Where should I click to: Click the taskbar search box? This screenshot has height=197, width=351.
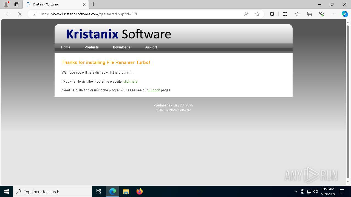pyautogui.click(x=53, y=192)
